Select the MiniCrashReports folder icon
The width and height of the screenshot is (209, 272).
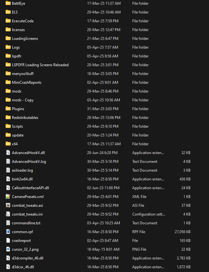[x=8, y=82]
